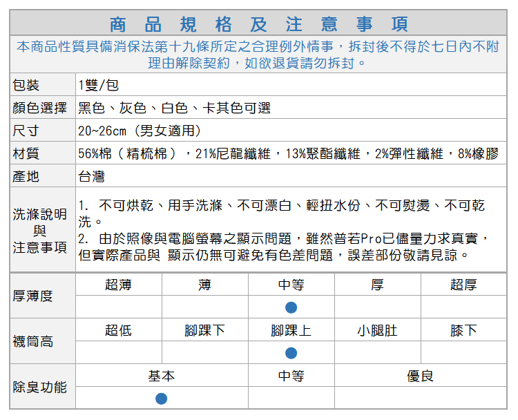Image resolution: width=518 pixels, height=420 pixels.
Task: Select the 膝下 sock height label
Action: 463,330
